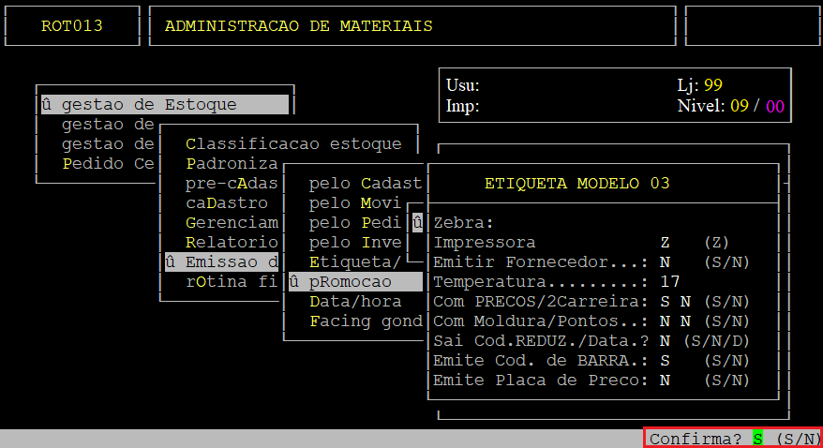This screenshot has height=448, width=823.
Task: Click the Temperatura value field showing 17
Action: 669,281
